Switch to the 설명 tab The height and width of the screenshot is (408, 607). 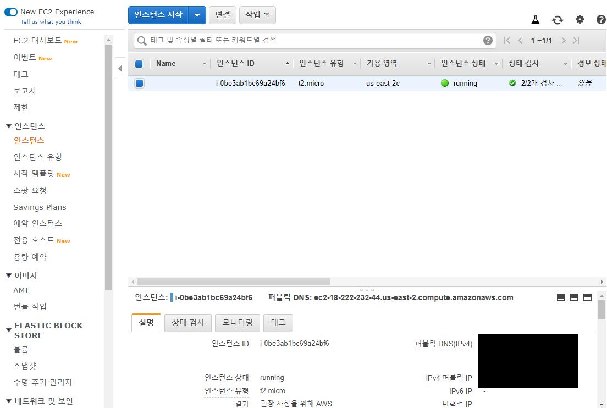[x=146, y=322]
